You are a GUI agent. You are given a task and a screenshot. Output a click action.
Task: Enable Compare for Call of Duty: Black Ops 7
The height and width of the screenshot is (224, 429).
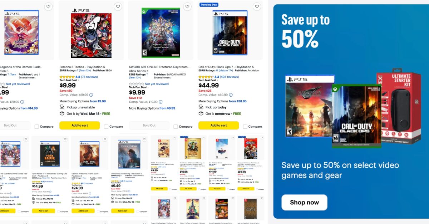coord(245,127)
